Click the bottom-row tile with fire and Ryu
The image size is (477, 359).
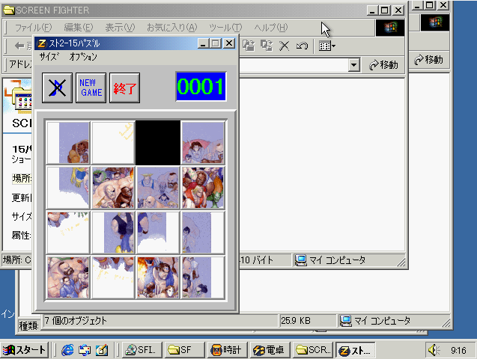[x=158, y=277]
